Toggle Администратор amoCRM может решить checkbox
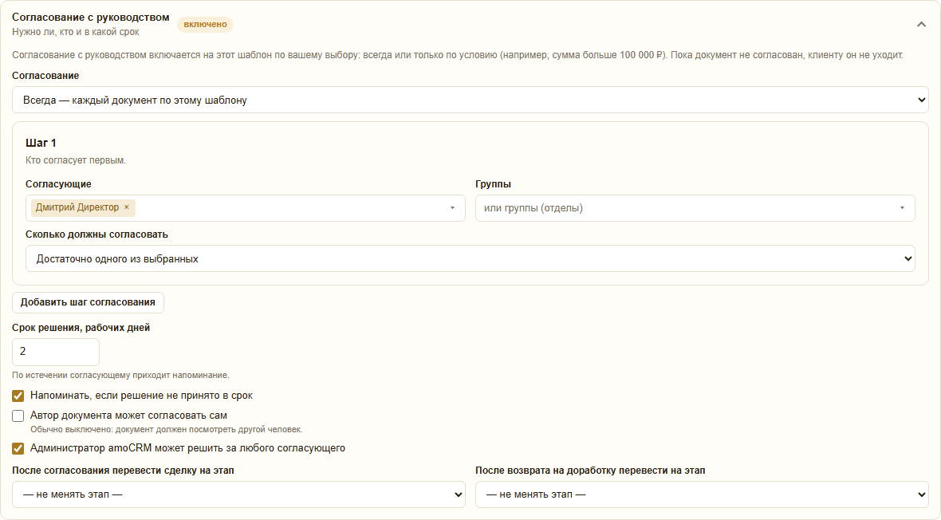The height and width of the screenshot is (520, 941). [18, 448]
